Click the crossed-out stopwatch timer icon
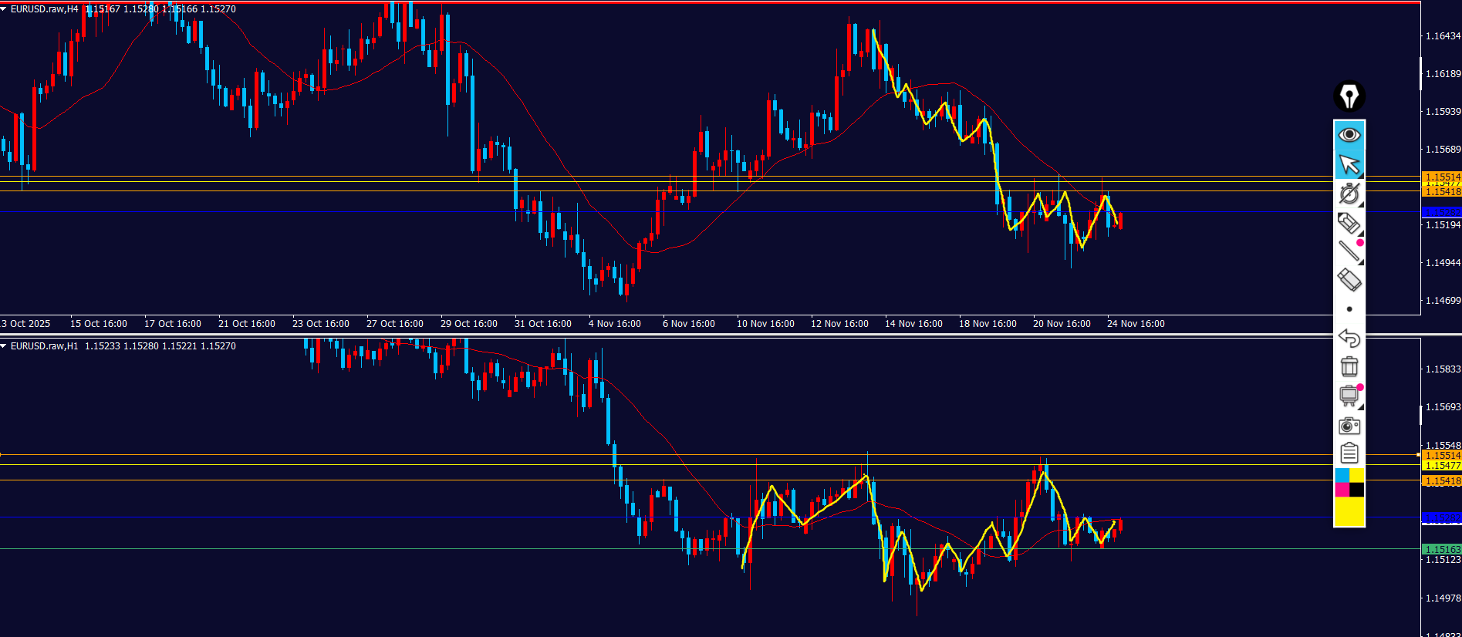The height and width of the screenshot is (637, 1462). tap(1349, 194)
